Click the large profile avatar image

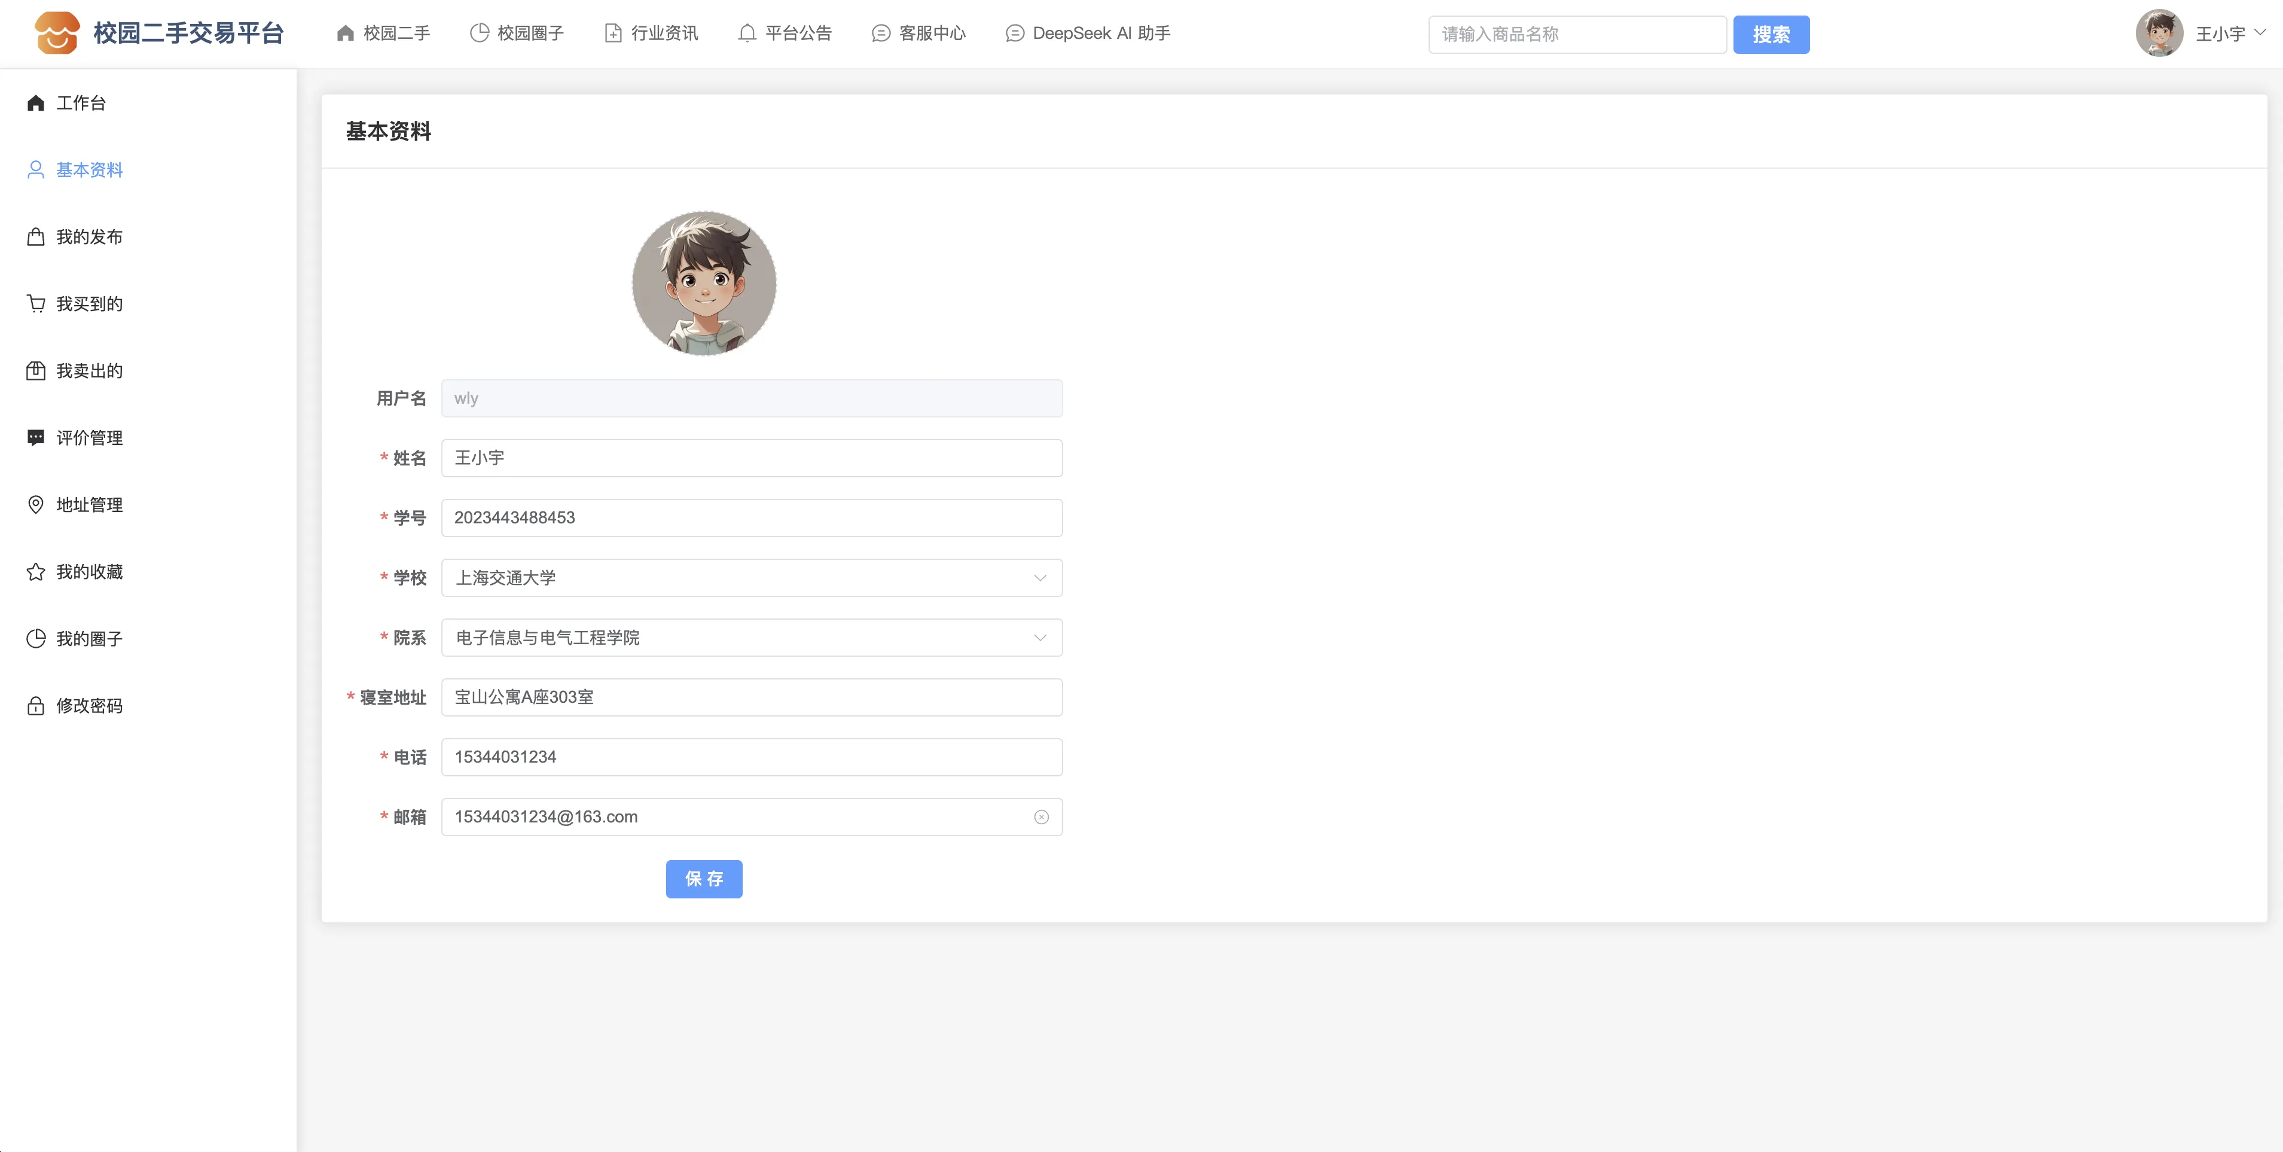pos(704,283)
